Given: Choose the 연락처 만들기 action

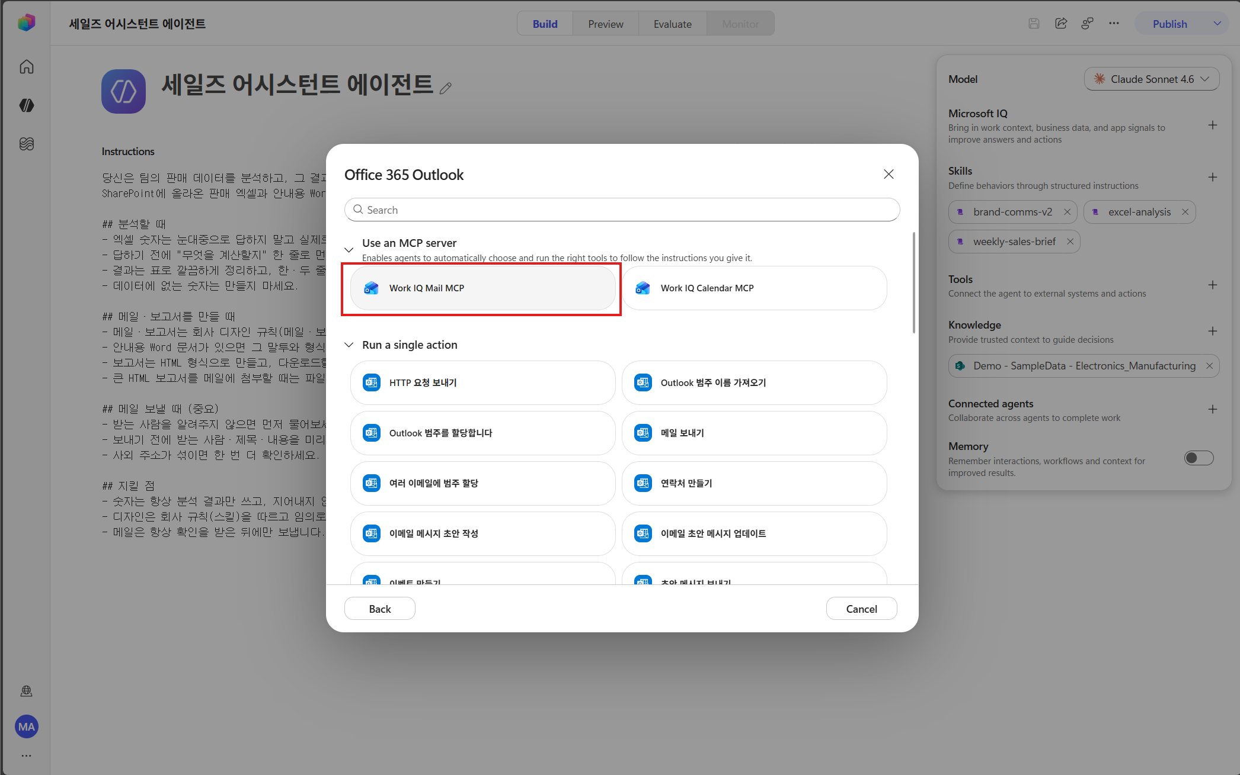Looking at the screenshot, I should pos(754,483).
